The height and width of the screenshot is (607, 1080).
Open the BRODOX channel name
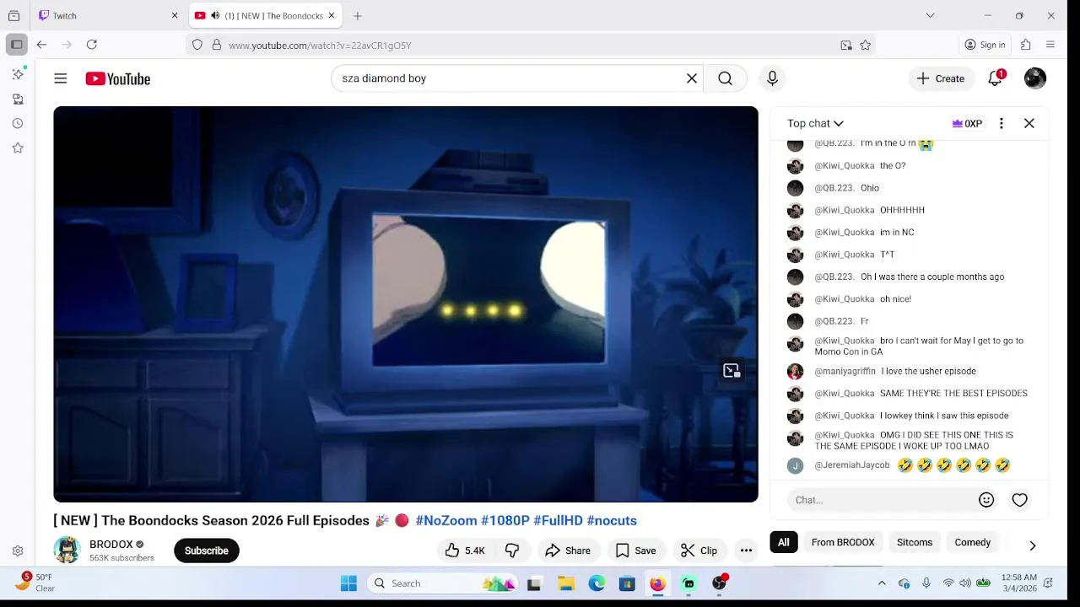point(111,545)
